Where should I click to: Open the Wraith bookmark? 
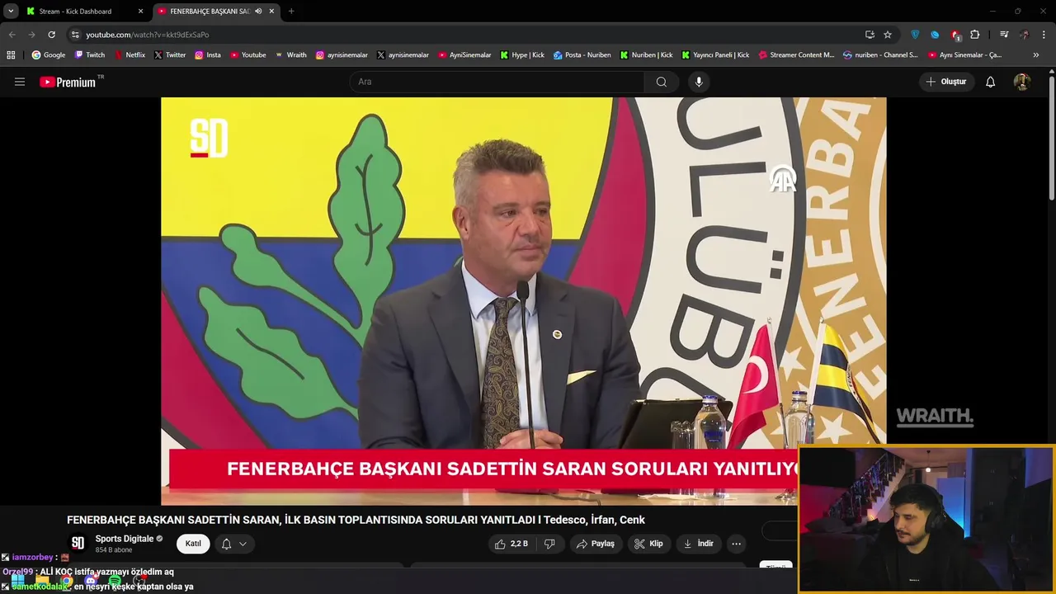tap(290, 55)
